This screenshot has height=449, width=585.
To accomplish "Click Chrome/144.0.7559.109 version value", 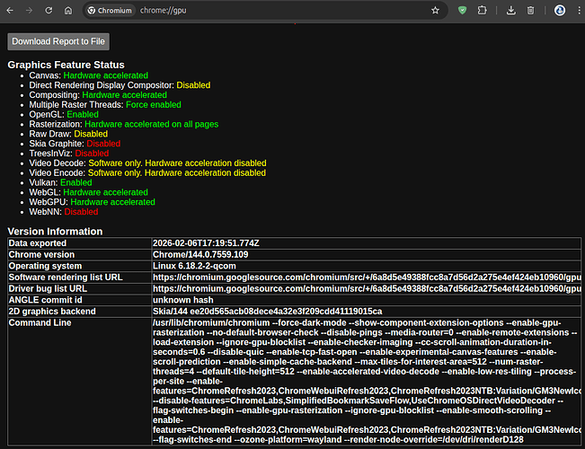I will (200, 255).
